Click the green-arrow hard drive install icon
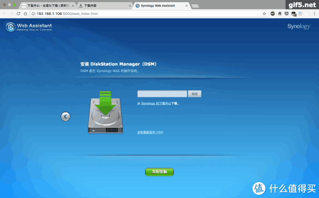This screenshot has height=198, width=319. (x=105, y=112)
